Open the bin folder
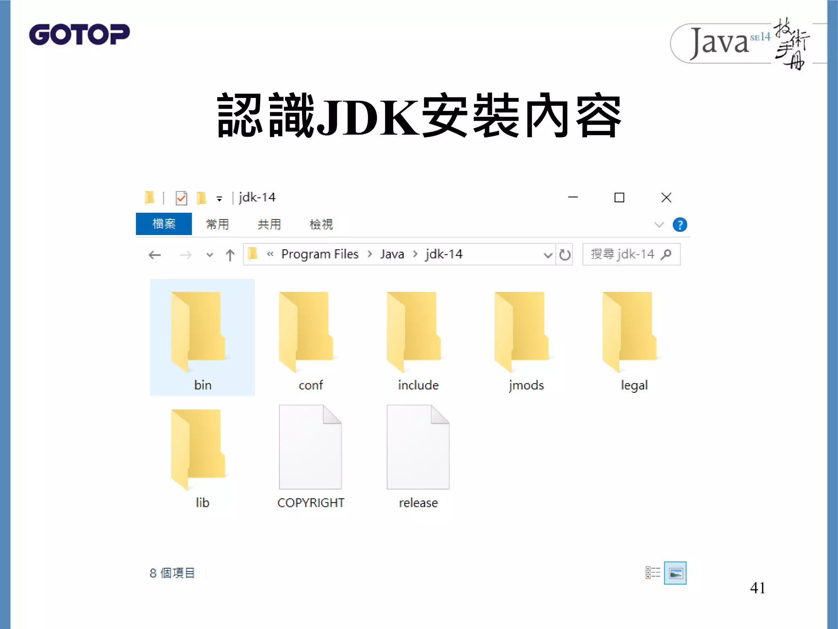Screen dimensions: 838x629 coord(202,337)
